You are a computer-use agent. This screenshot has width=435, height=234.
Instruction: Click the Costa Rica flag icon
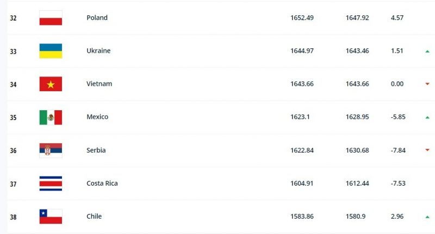click(51, 184)
